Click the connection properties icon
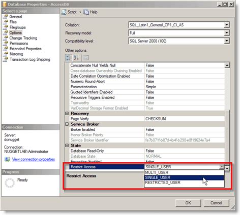241x216 pixels. coord(7,159)
